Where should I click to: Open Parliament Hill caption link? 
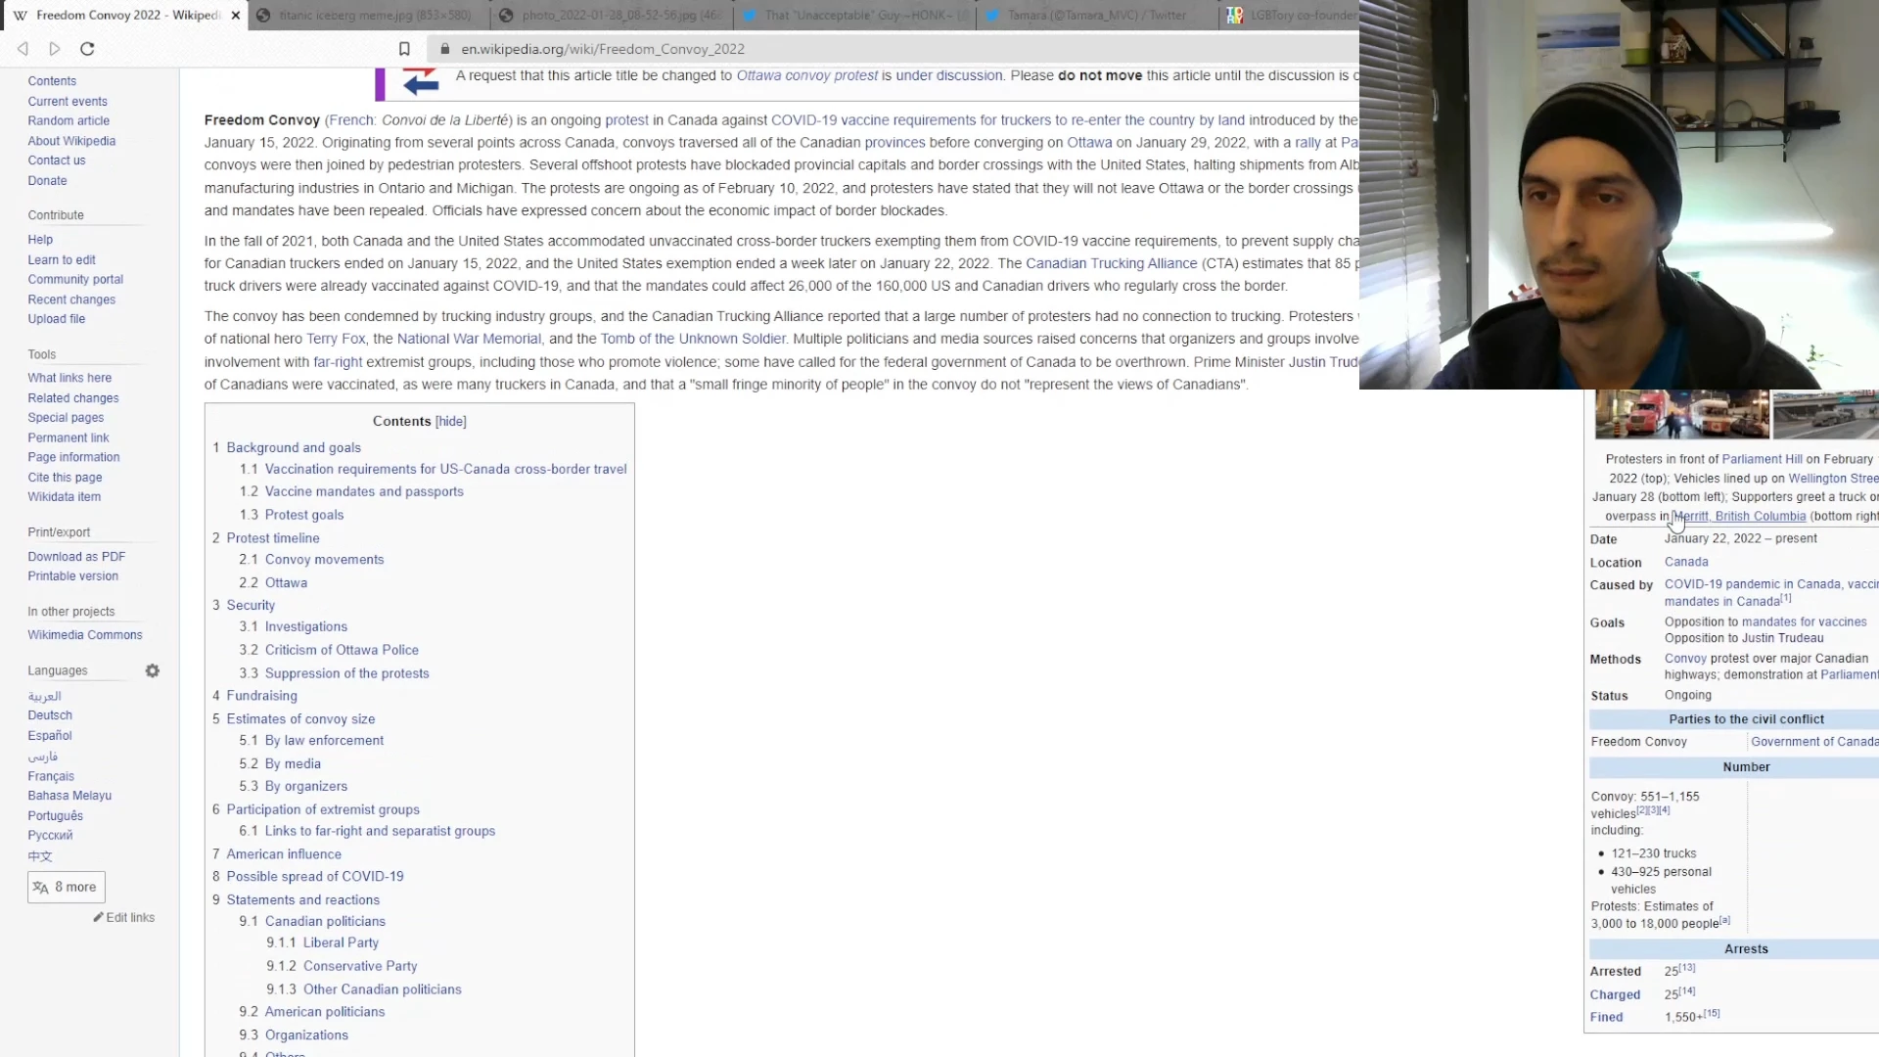coord(1762,459)
